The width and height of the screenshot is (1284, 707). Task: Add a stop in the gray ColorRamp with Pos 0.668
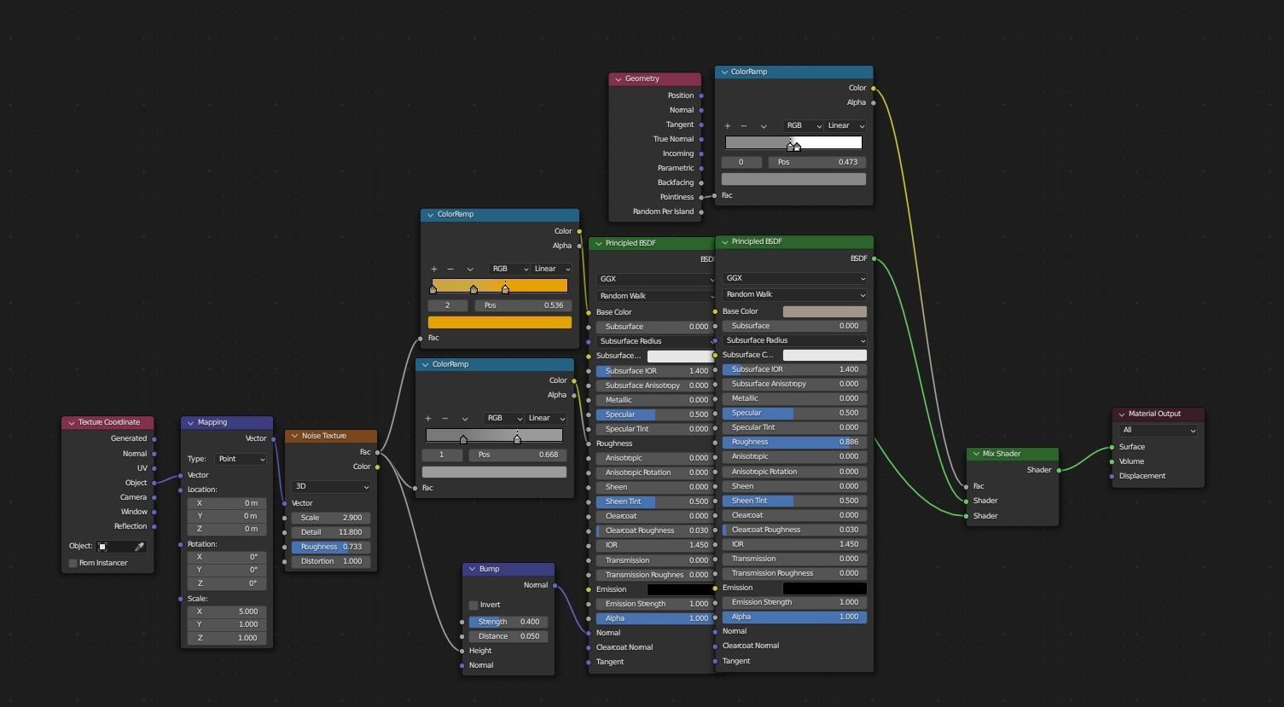428,418
